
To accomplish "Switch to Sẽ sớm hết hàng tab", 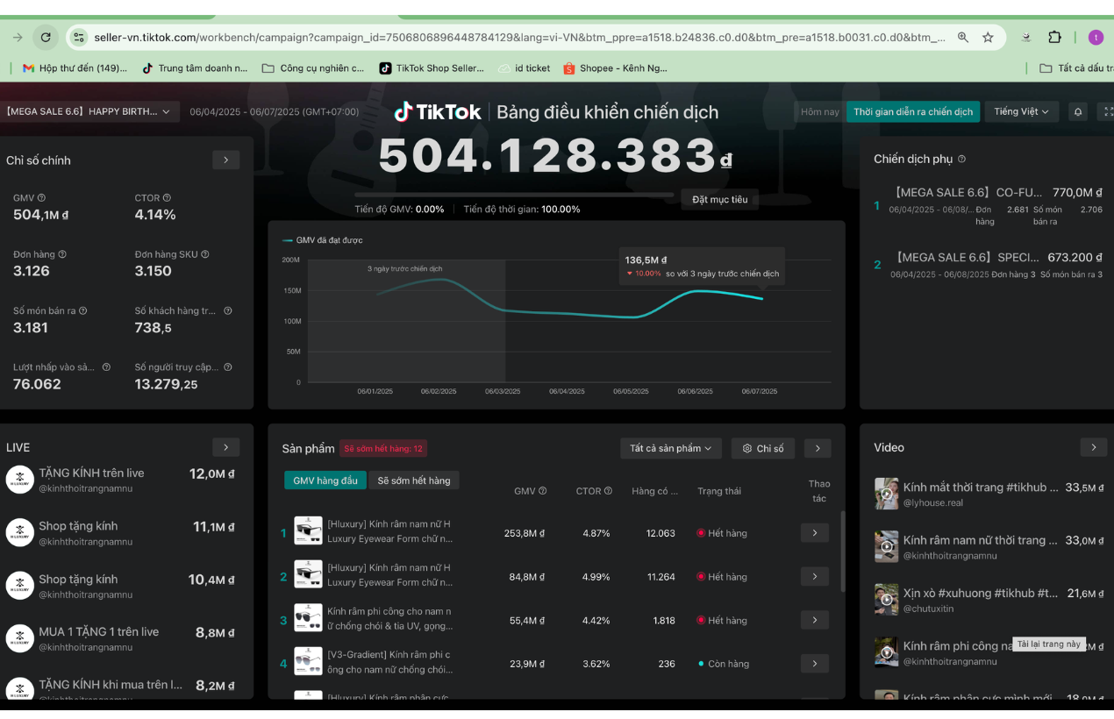I will point(413,481).
